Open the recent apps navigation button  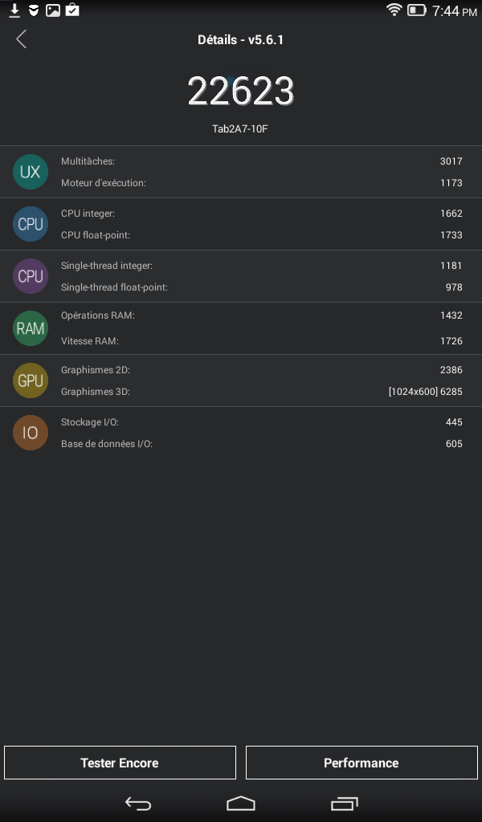coord(344,803)
